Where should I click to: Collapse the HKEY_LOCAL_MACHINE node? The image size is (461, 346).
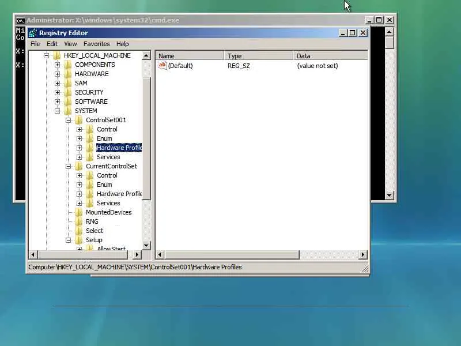[x=46, y=55]
